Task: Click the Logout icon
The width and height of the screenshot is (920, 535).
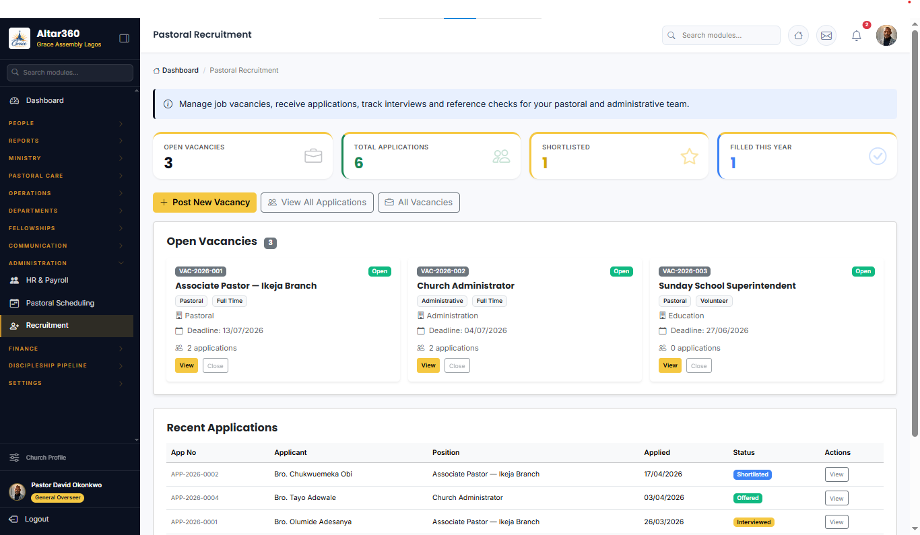Action: pos(13,520)
